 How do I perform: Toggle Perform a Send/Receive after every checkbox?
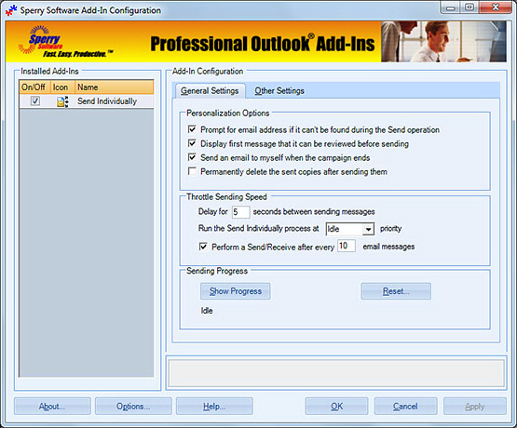203,247
